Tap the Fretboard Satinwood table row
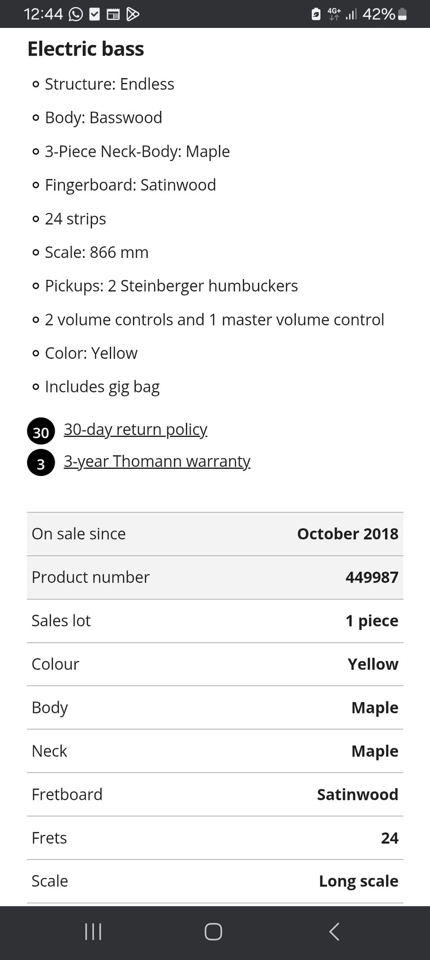The image size is (430, 960). coord(215,794)
